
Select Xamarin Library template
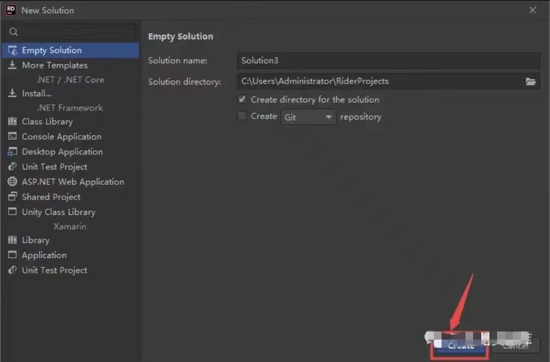[70, 240]
